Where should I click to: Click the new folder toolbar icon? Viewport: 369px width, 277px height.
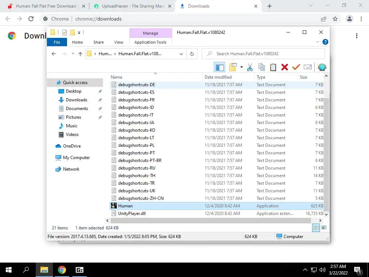[x=233, y=67]
